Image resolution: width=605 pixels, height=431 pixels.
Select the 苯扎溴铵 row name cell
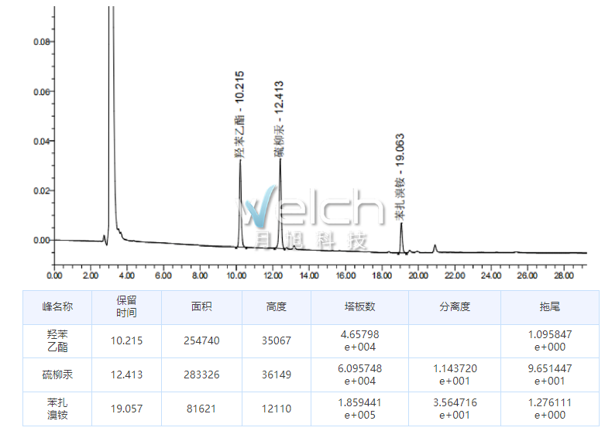tap(57, 408)
